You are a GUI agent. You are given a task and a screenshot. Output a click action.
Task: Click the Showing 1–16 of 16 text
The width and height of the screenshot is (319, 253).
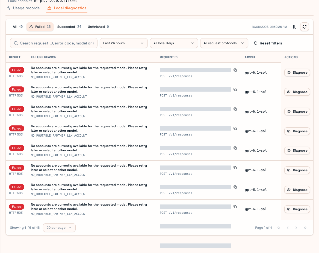[x=25, y=228]
